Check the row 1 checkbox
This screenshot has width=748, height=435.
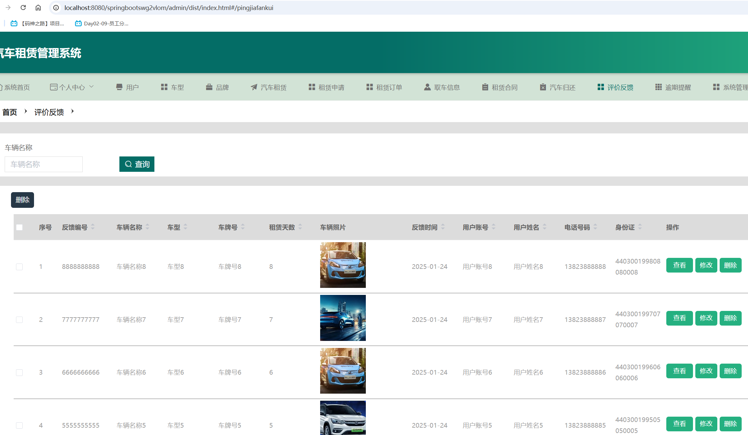(19, 267)
